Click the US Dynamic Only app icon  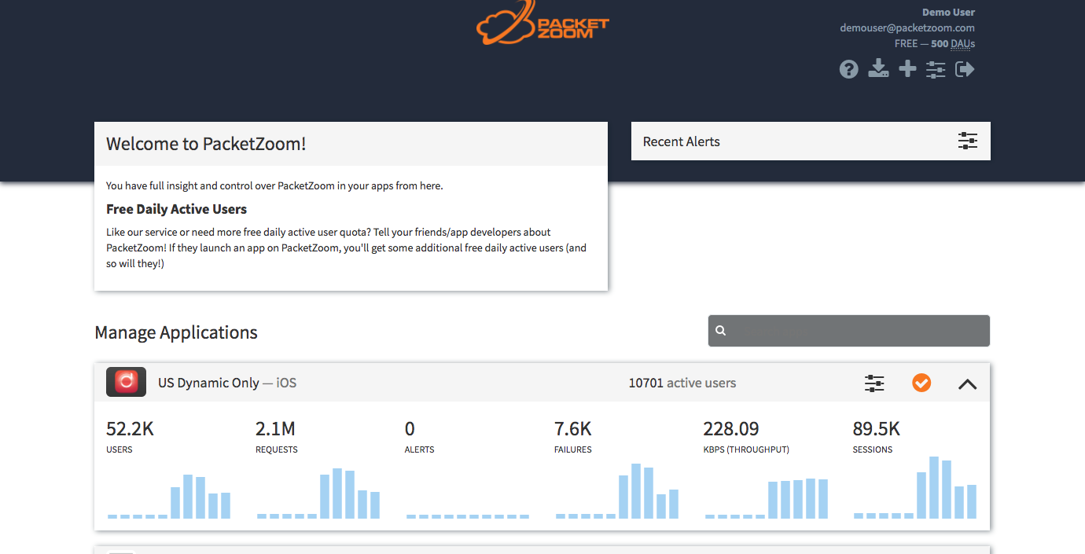click(x=126, y=383)
